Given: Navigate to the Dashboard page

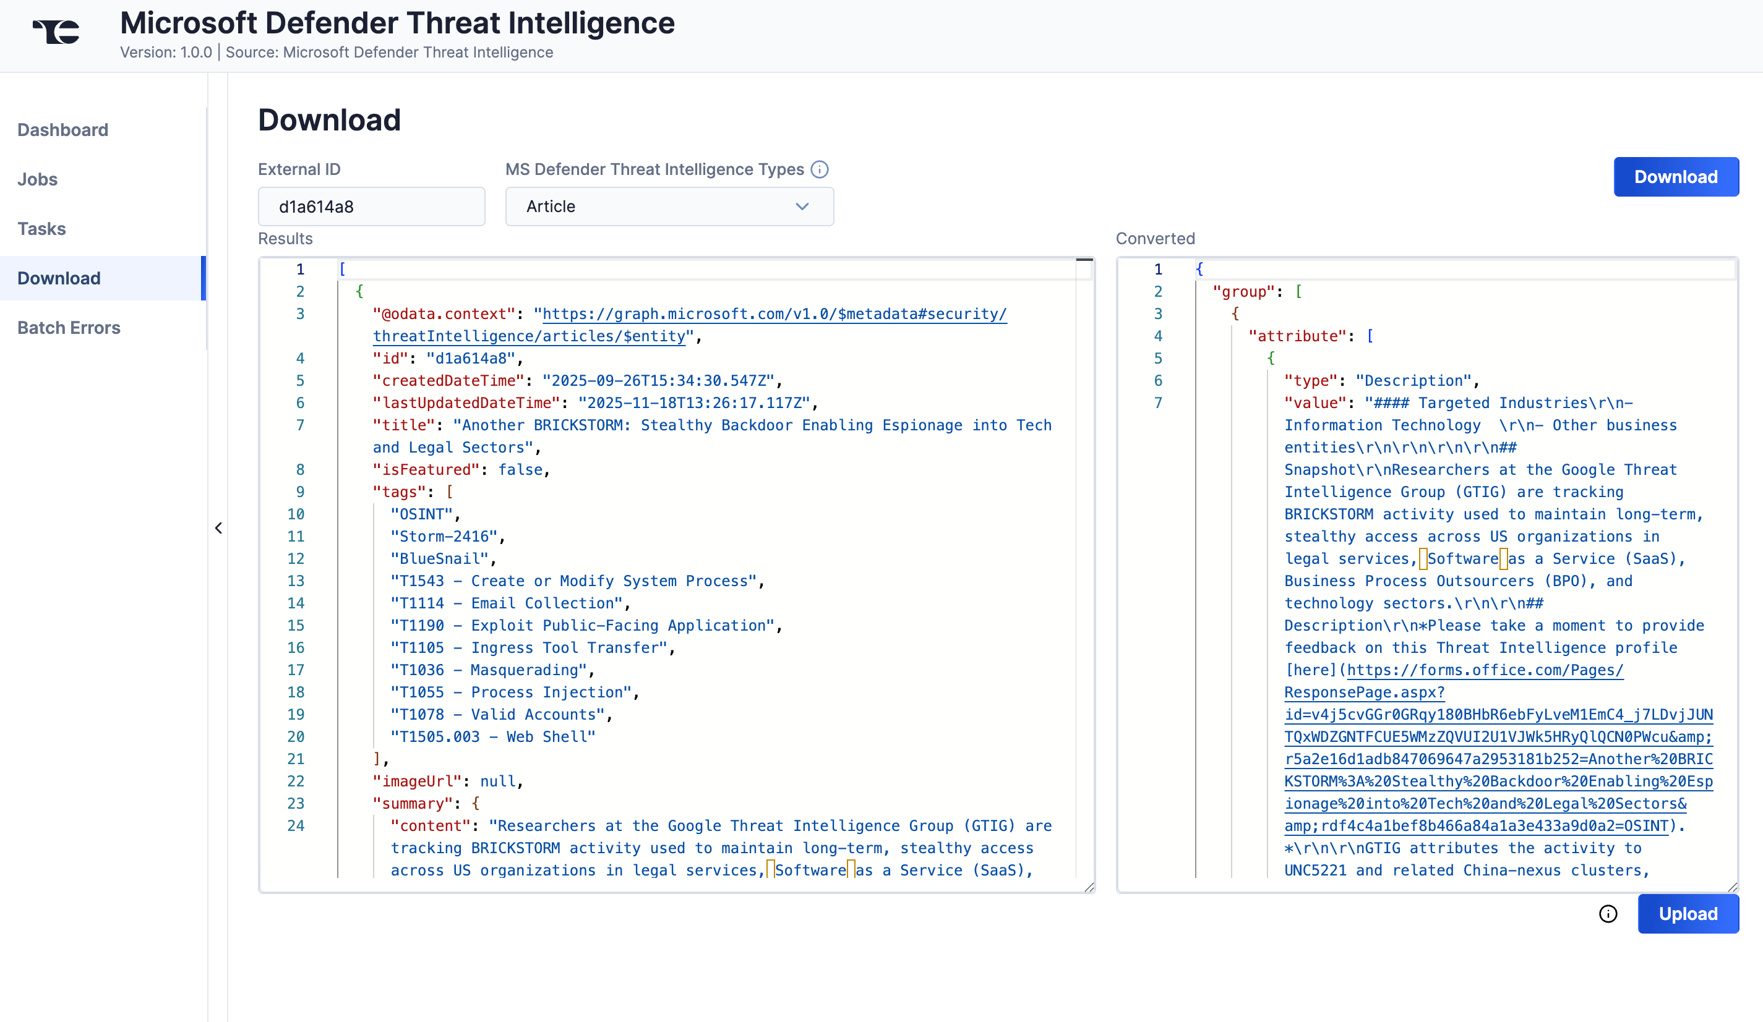Looking at the screenshot, I should pos(62,129).
